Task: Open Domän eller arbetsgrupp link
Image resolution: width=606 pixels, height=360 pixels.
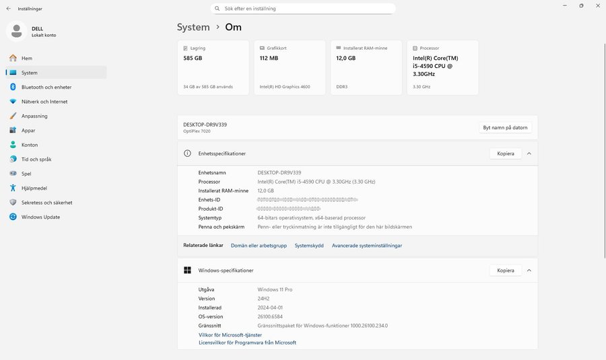Action: coord(259,246)
